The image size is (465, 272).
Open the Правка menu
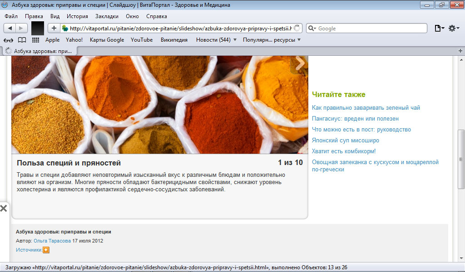[x=34, y=16]
